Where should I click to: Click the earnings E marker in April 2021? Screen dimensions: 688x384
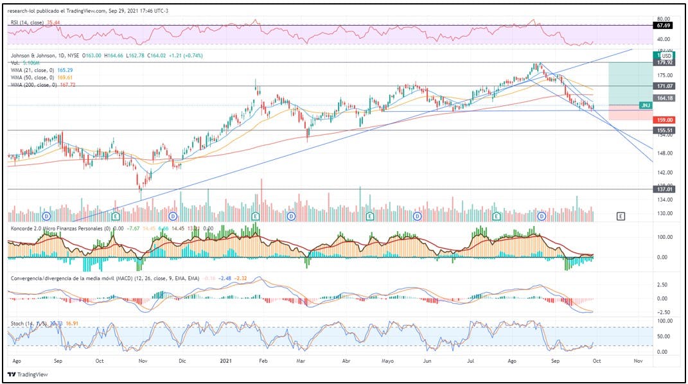[370, 216]
